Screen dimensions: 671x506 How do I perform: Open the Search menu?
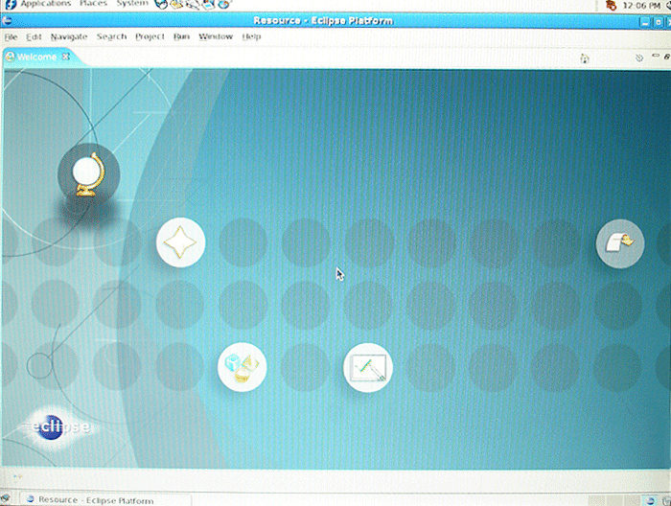(x=111, y=36)
